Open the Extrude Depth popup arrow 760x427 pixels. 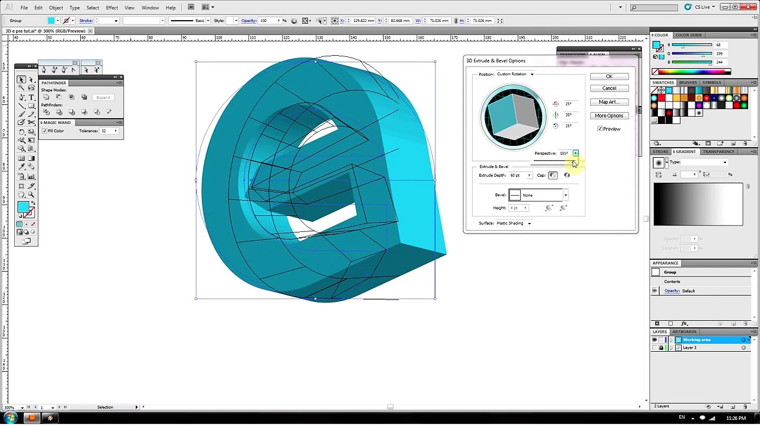click(529, 175)
